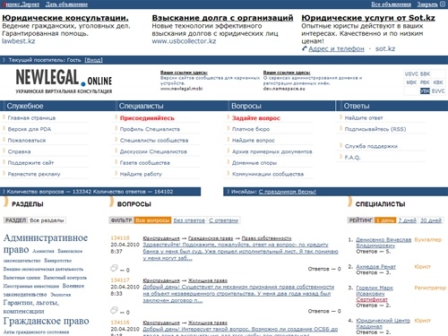
Task: Open Платное бюро
Action: [x=251, y=129]
